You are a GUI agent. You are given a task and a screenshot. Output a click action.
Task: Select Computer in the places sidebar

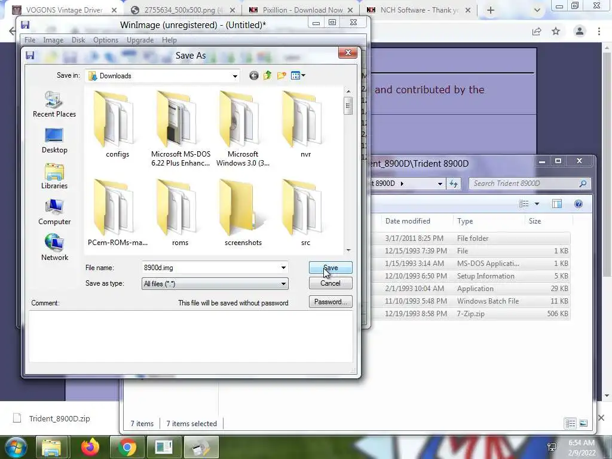pyautogui.click(x=54, y=213)
